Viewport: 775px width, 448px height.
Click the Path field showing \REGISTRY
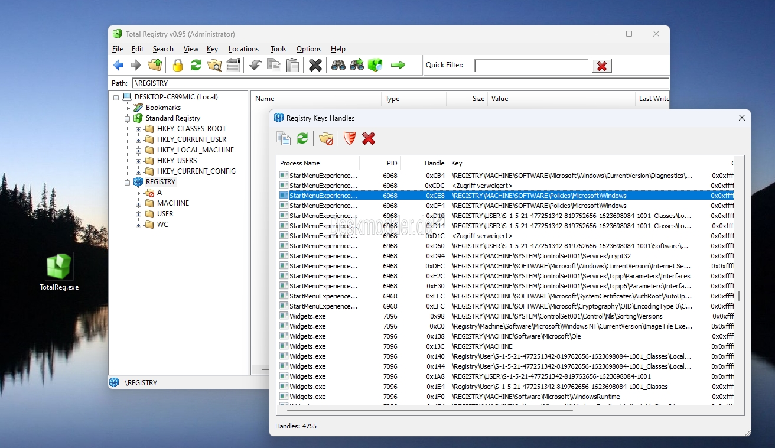(x=400, y=83)
